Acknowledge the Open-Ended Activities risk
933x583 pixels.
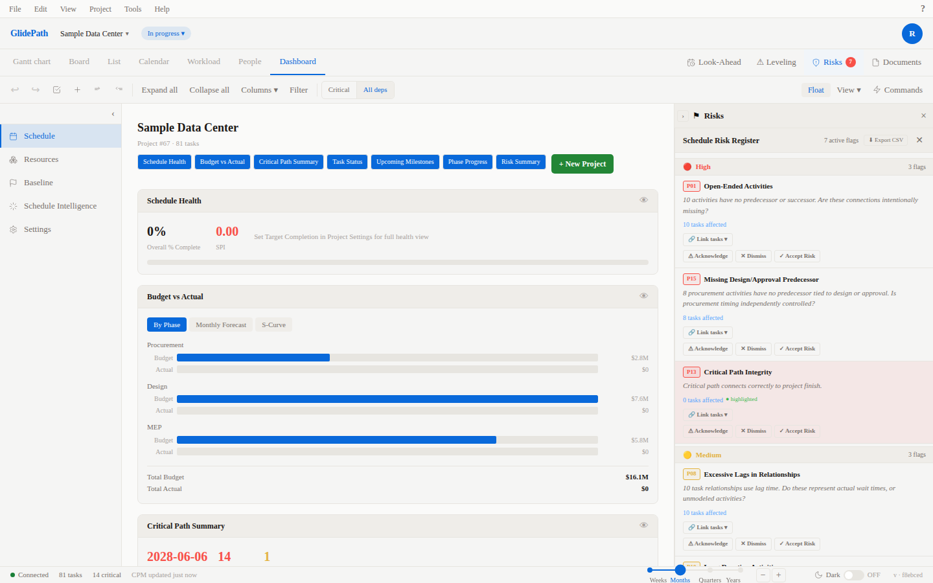(x=708, y=256)
